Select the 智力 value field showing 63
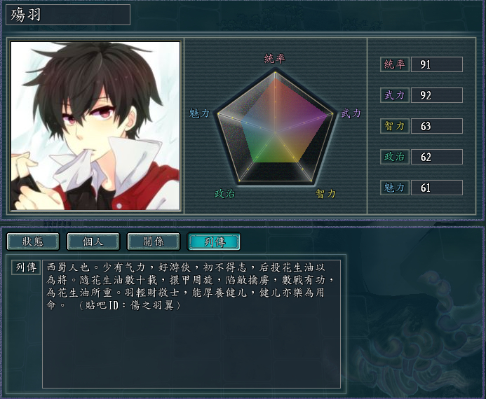 [x=437, y=126]
